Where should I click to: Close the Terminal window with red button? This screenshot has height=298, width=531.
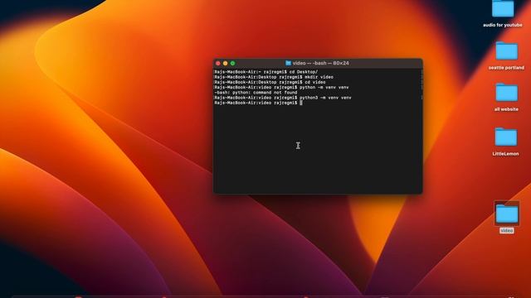click(218, 63)
